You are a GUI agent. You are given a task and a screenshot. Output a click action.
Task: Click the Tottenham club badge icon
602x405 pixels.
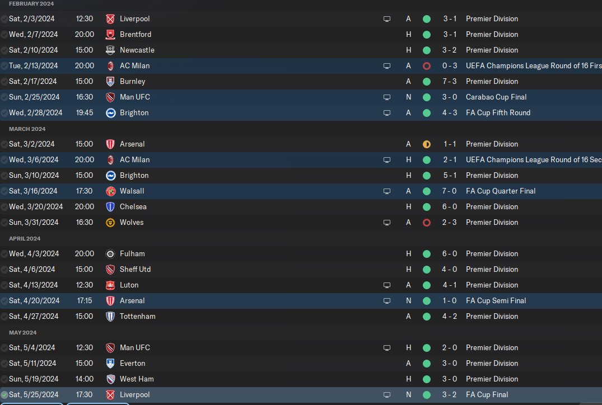[x=110, y=317]
